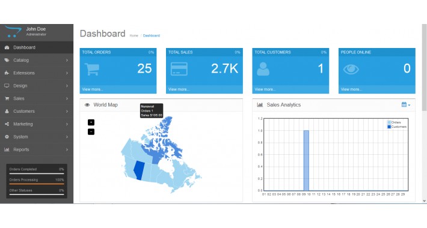Expand the Reports menu chevron

click(x=67, y=150)
